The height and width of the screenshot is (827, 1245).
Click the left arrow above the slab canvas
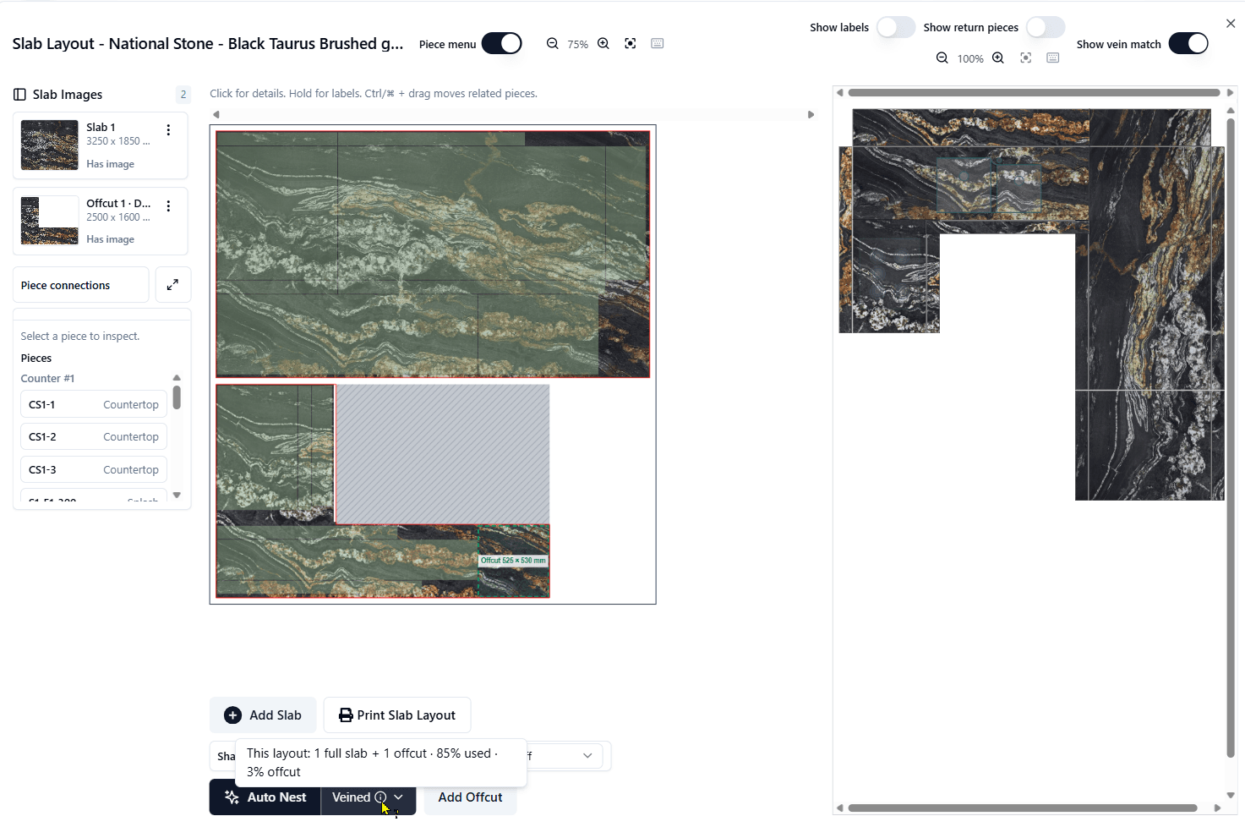point(216,114)
